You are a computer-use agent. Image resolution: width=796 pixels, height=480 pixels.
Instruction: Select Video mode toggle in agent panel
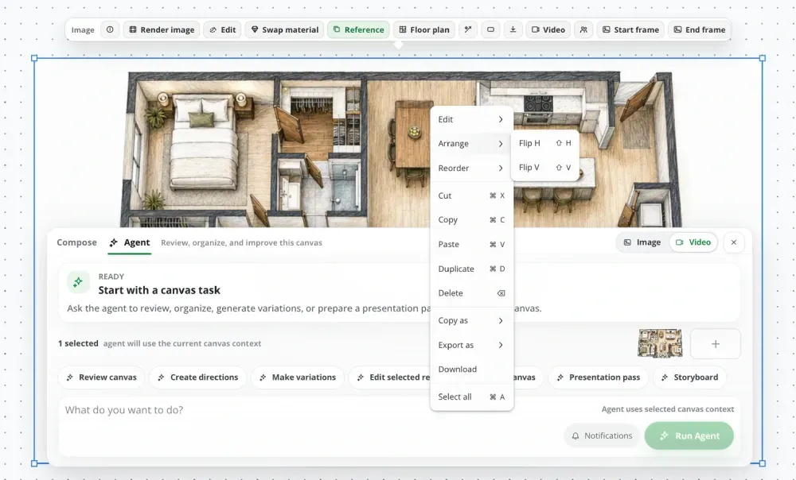pos(693,242)
